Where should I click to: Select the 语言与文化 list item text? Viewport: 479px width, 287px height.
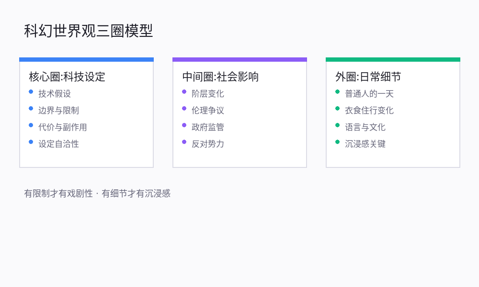365,127
